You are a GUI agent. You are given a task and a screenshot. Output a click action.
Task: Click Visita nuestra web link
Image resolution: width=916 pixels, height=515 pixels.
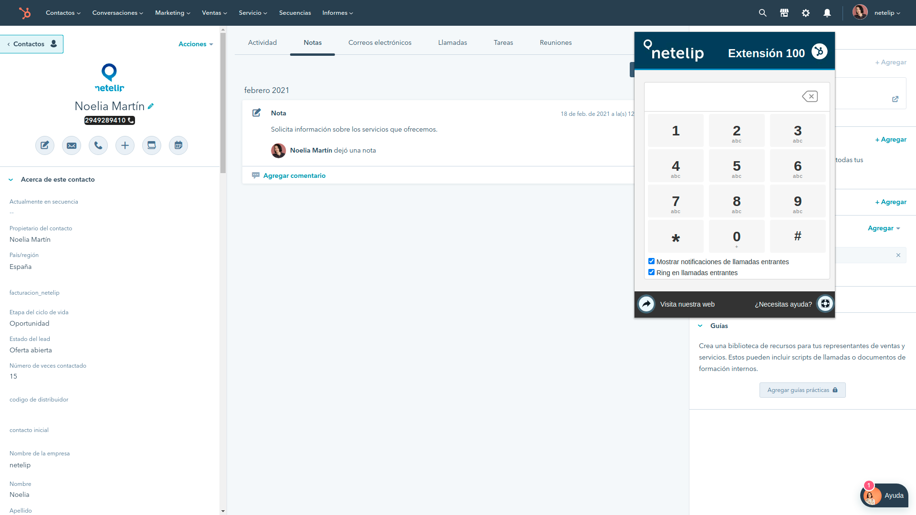[687, 304]
